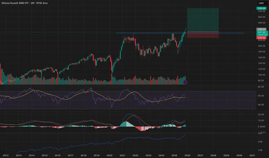This screenshot has width=269, height=158.
Task: Click the 2022 year label on time axis
Action: point(135,155)
